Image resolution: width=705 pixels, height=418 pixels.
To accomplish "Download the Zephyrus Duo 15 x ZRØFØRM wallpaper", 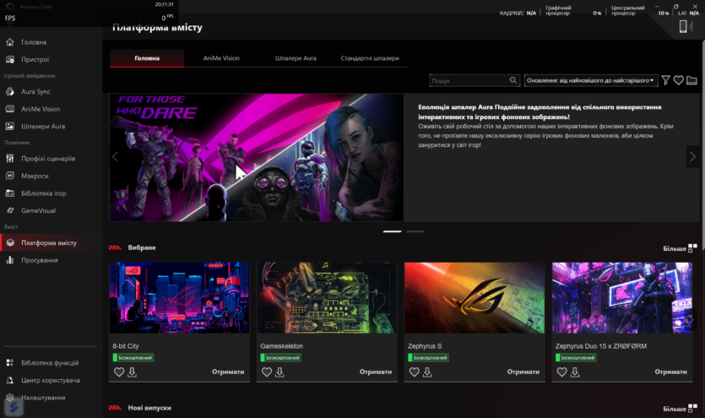I will [575, 372].
